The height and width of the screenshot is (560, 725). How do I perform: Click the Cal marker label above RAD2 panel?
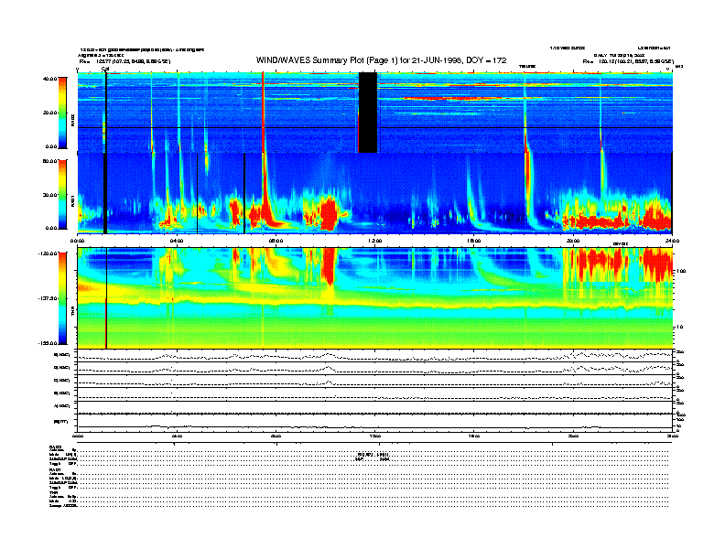point(105,70)
